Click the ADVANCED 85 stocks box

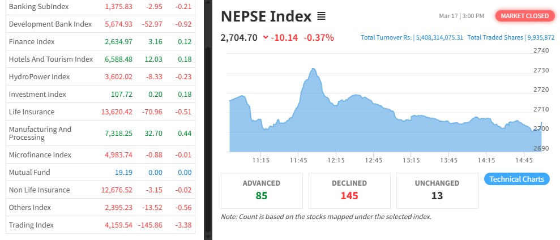click(262, 190)
